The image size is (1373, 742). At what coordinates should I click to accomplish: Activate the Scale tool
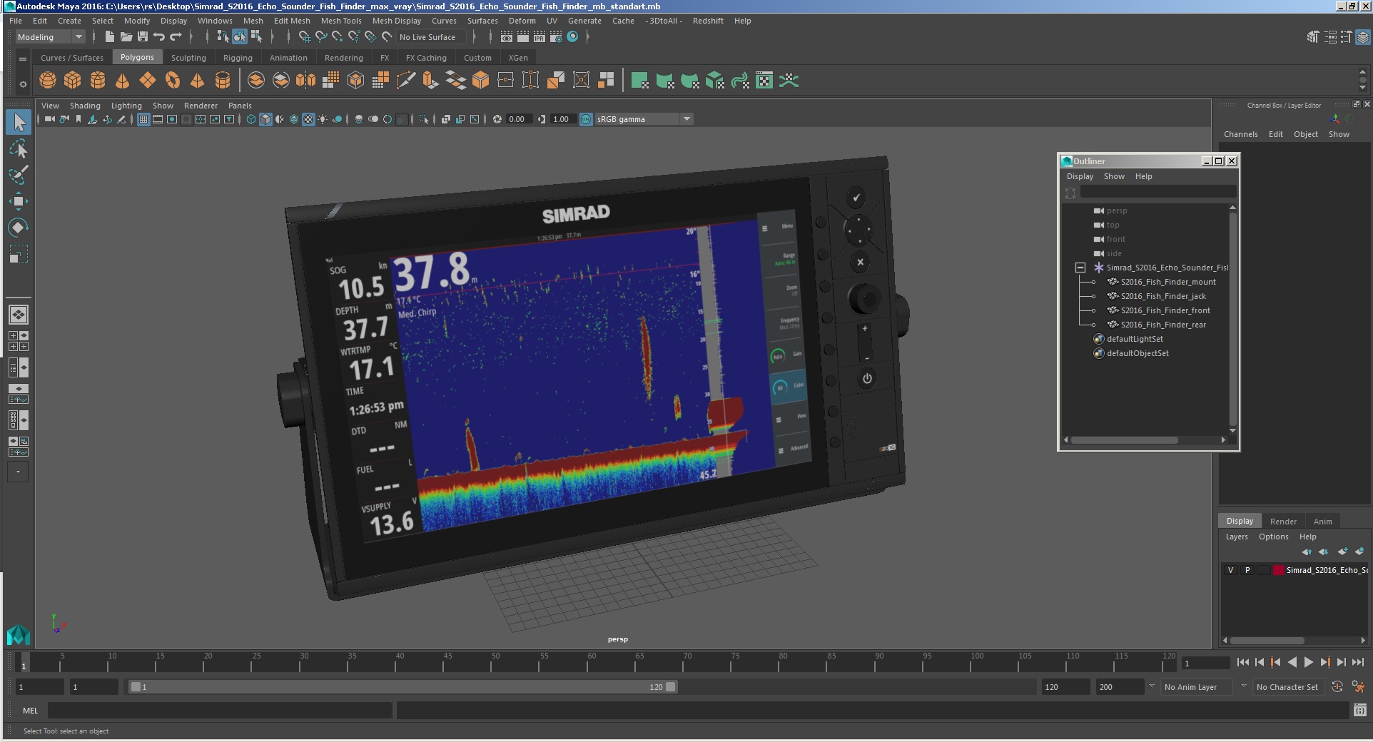pos(19,254)
